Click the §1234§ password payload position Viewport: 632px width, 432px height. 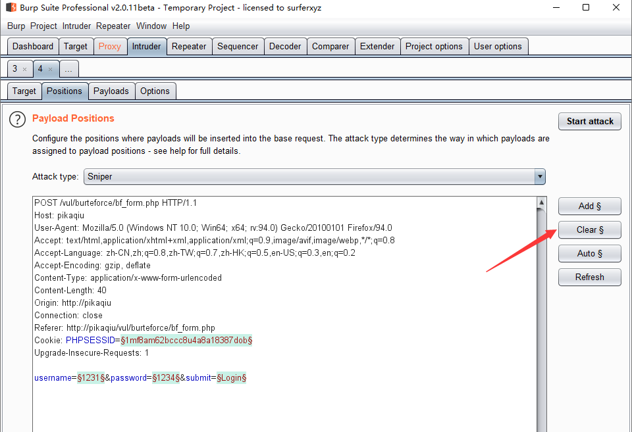[x=166, y=378]
